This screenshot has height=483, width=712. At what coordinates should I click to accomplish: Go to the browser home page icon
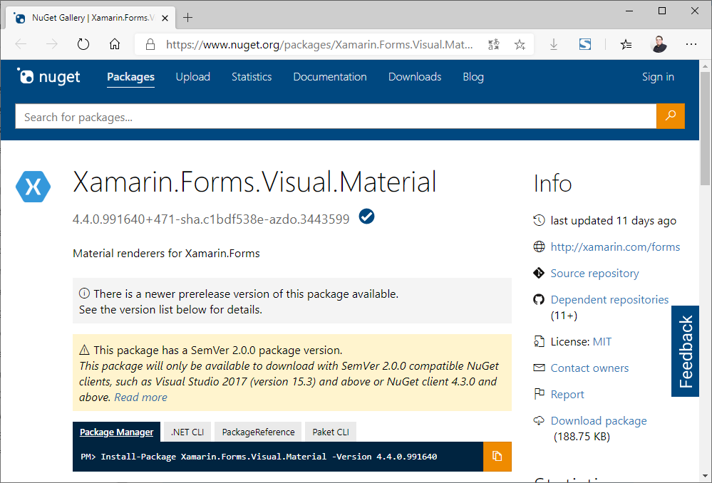click(115, 44)
